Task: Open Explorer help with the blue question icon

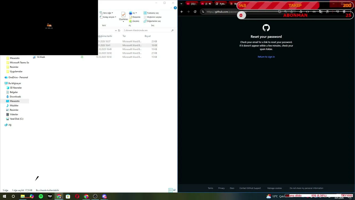Action: point(175,8)
